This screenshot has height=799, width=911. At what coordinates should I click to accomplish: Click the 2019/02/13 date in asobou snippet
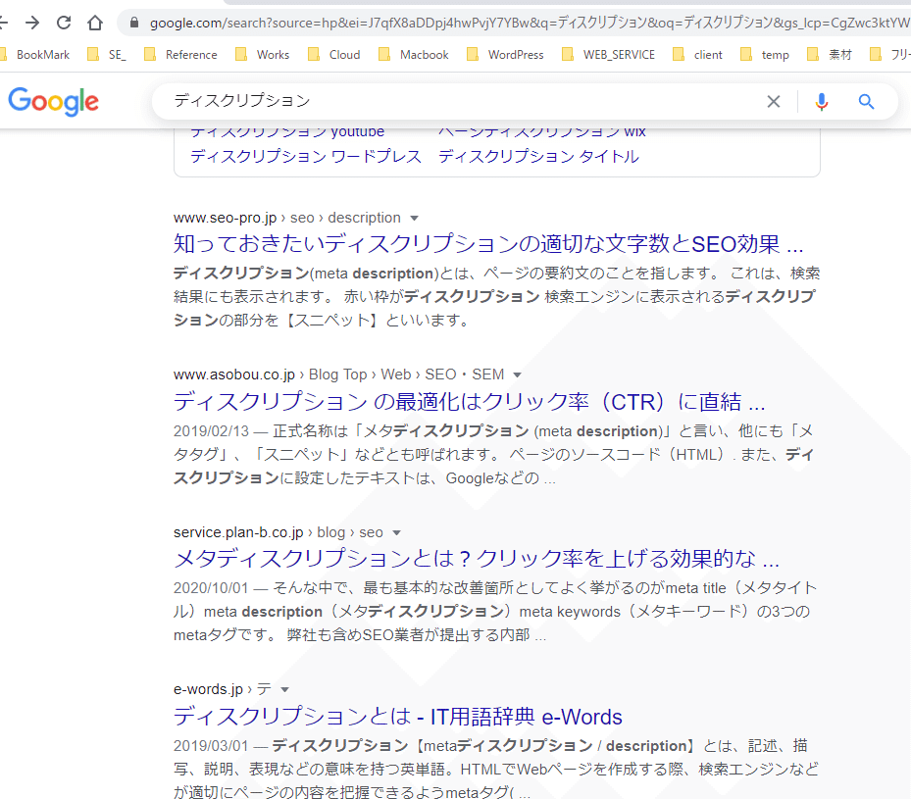click(x=211, y=431)
